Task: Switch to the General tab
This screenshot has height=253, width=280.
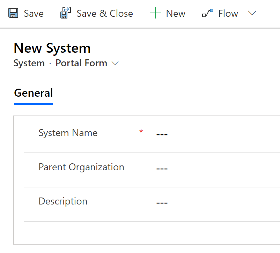Action: coord(34,93)
